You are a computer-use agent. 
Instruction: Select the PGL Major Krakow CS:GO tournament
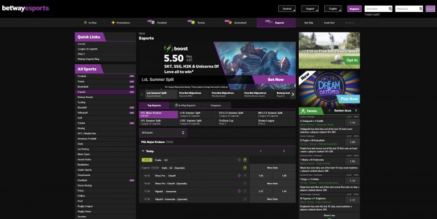pyautogui.click(x=158, y=114)
